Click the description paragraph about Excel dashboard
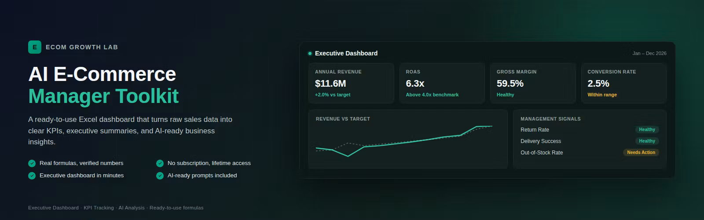Viewport: 704px width, 220px height. click(130, 131)
